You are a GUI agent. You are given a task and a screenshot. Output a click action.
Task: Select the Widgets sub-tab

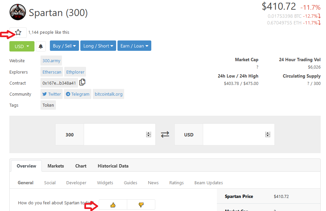point(105,183)
